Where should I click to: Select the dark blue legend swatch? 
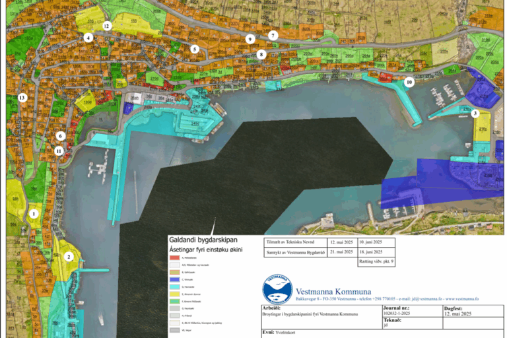(x=174, y=281)
